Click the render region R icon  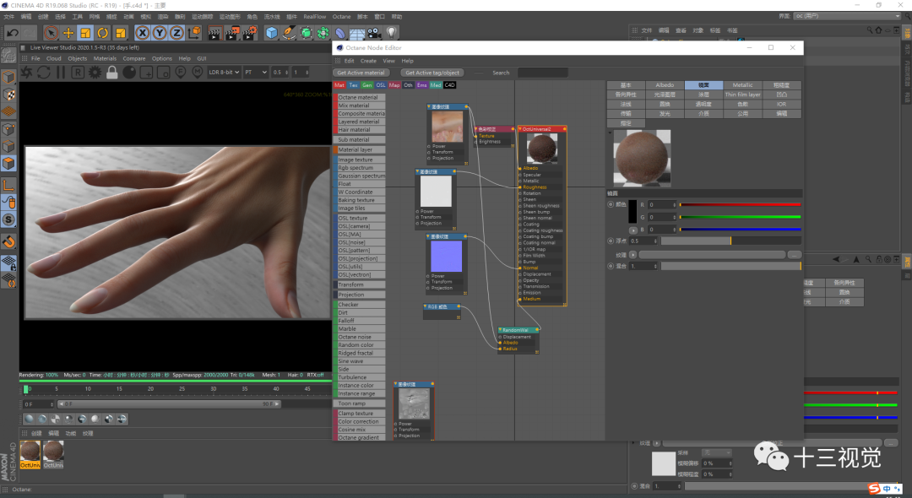point(78,73)
